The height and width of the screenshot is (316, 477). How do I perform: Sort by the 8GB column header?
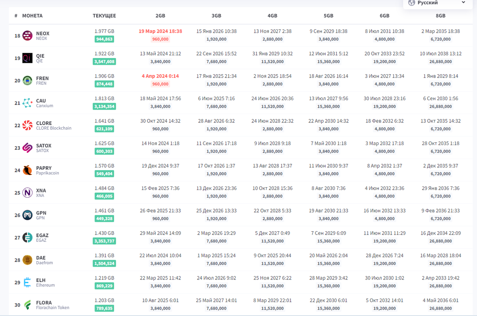tap(440, 16)
